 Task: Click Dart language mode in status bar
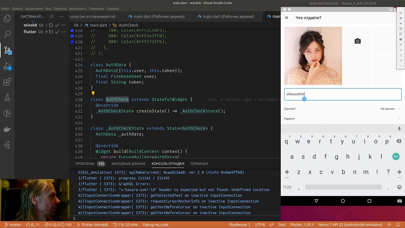(x=282, y=225)
